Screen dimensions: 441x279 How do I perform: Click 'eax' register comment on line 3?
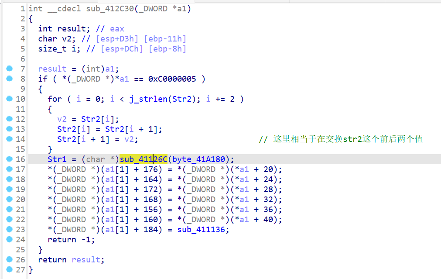pos(117,29)
